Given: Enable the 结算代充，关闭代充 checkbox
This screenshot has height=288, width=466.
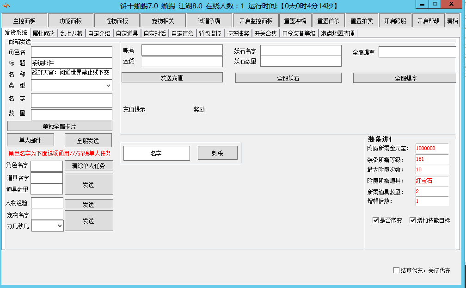Looking at the screenshot, I should coord(396,270).
